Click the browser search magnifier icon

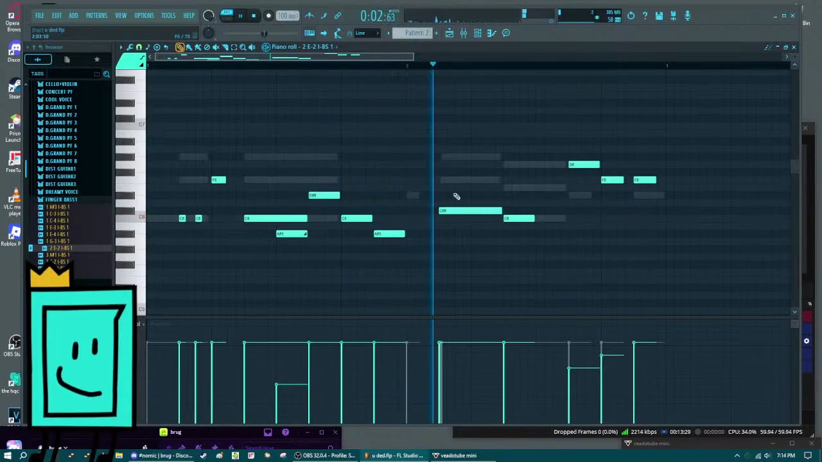[107, 74]
